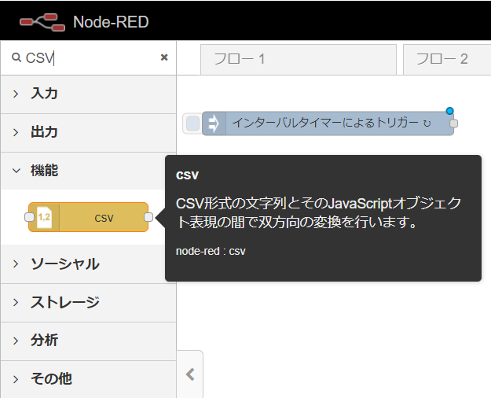Select the インターバルタイマーによるトリガー node

tap(328, 123)
